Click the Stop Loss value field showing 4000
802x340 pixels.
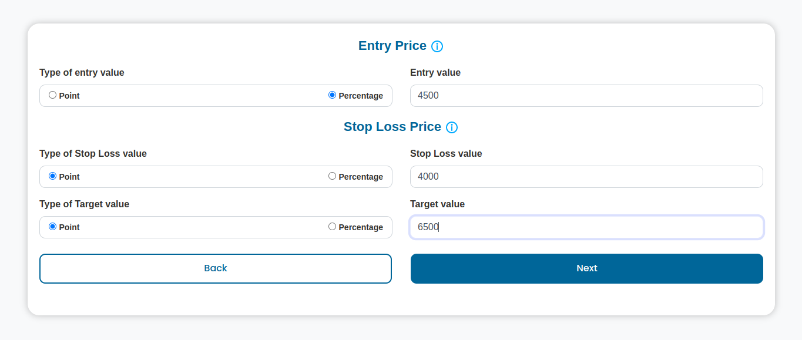(x=586, y=177)
